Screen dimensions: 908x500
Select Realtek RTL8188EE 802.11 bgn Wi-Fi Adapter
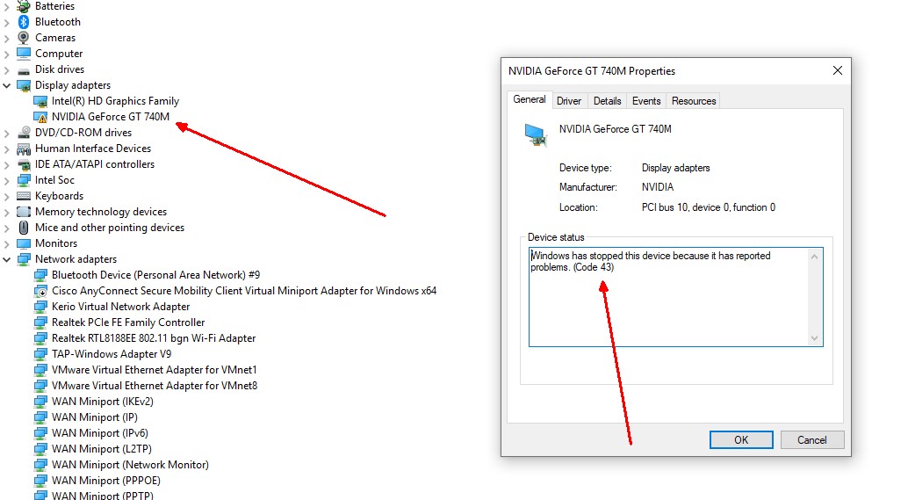coord(154,338)
